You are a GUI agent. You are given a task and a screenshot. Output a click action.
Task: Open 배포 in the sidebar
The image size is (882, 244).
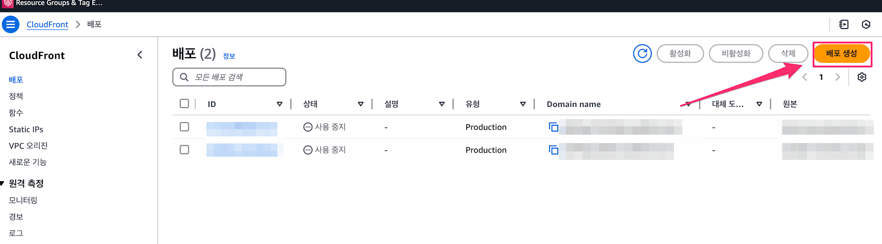16,80
